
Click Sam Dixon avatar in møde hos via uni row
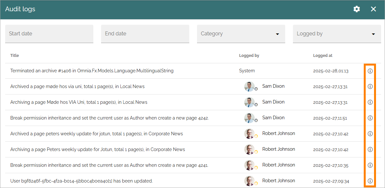click(249, 86)
